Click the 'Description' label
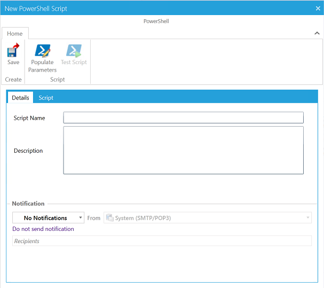Image resolution: width=324 pixels, height=288 pixels. pos(28,151)
